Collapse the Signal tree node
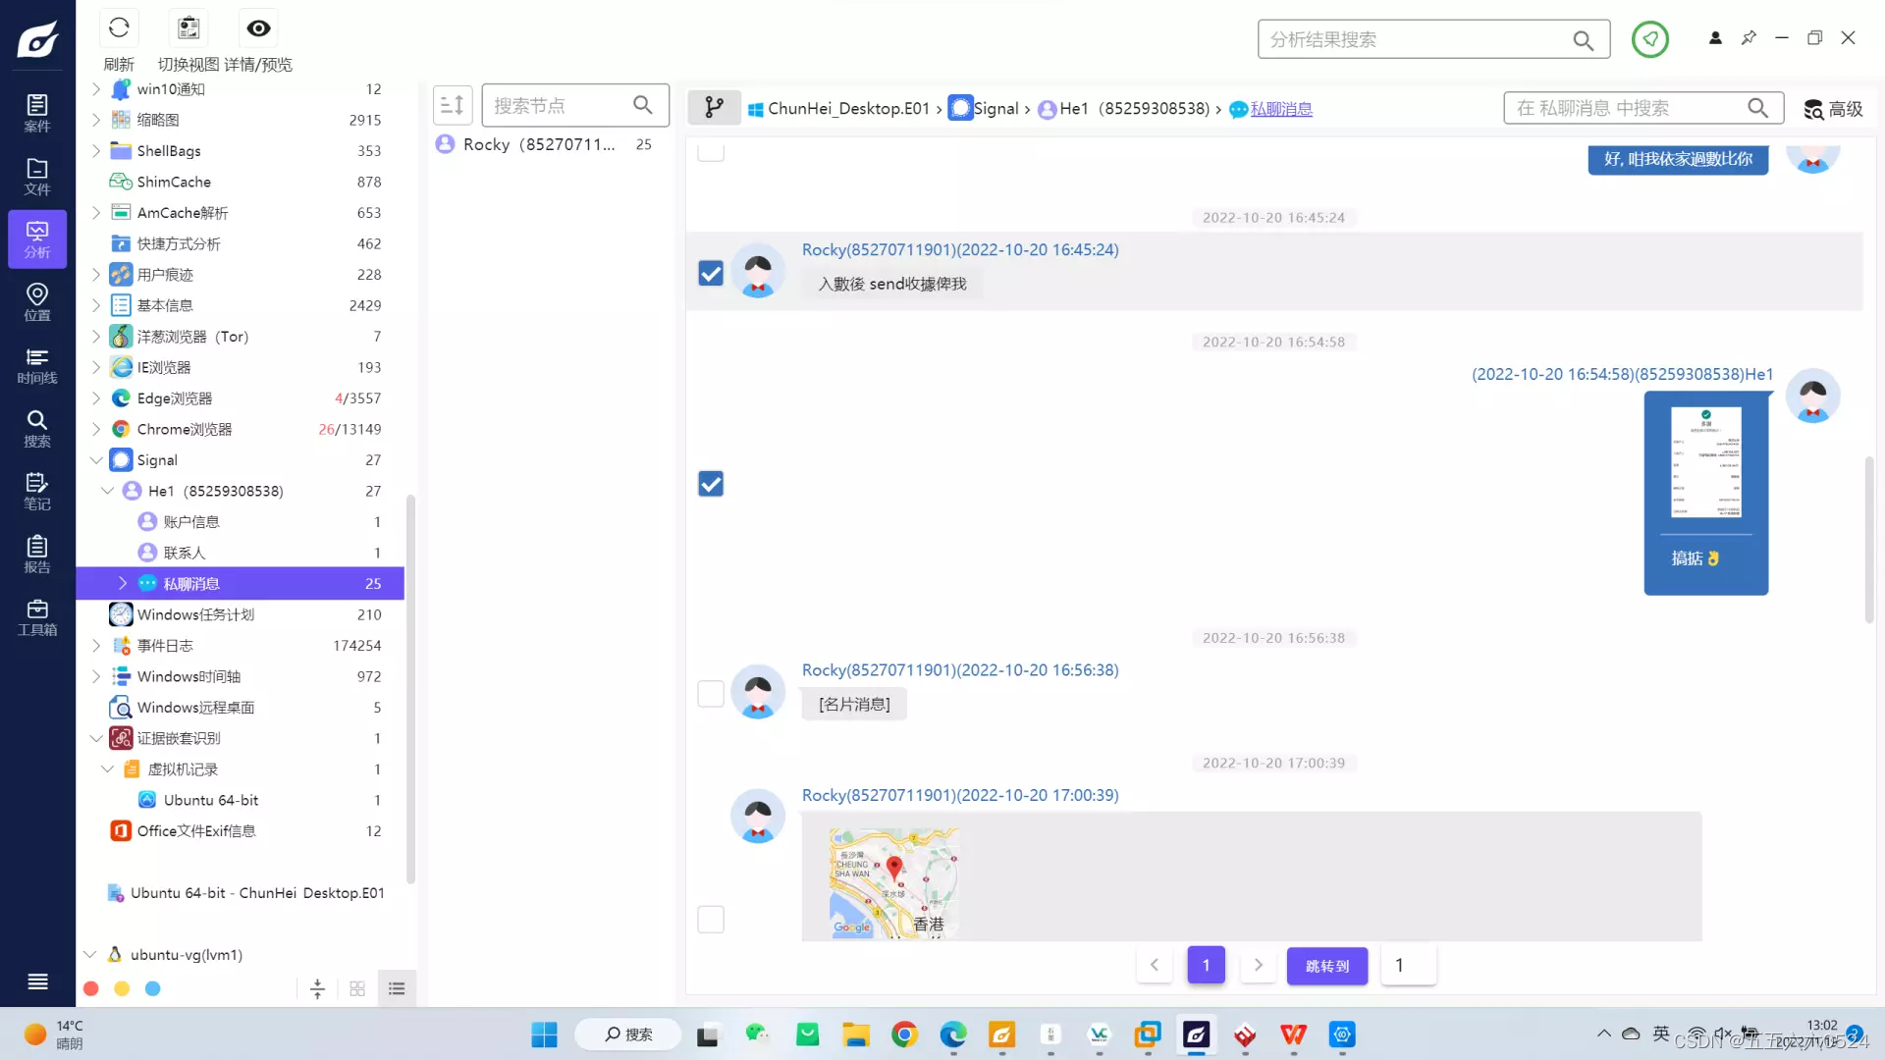The image size is (1885, 1060). pos(96,460)
